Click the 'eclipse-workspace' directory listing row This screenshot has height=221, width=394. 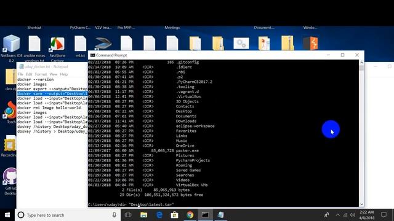tap(151, 126)
